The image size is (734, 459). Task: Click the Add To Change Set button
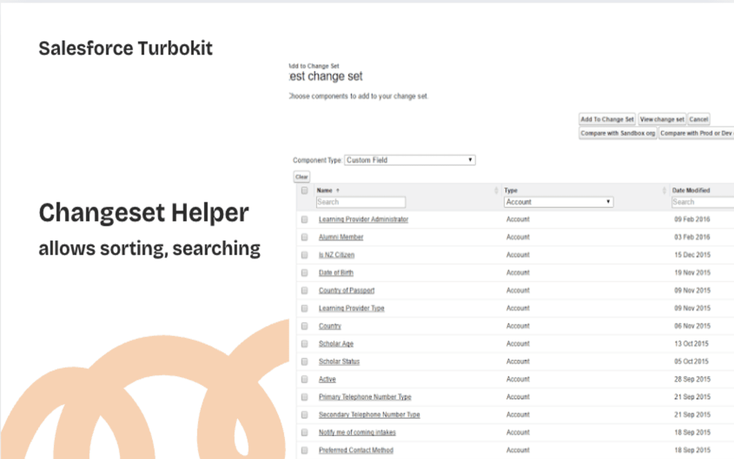[x=607, y=119]
